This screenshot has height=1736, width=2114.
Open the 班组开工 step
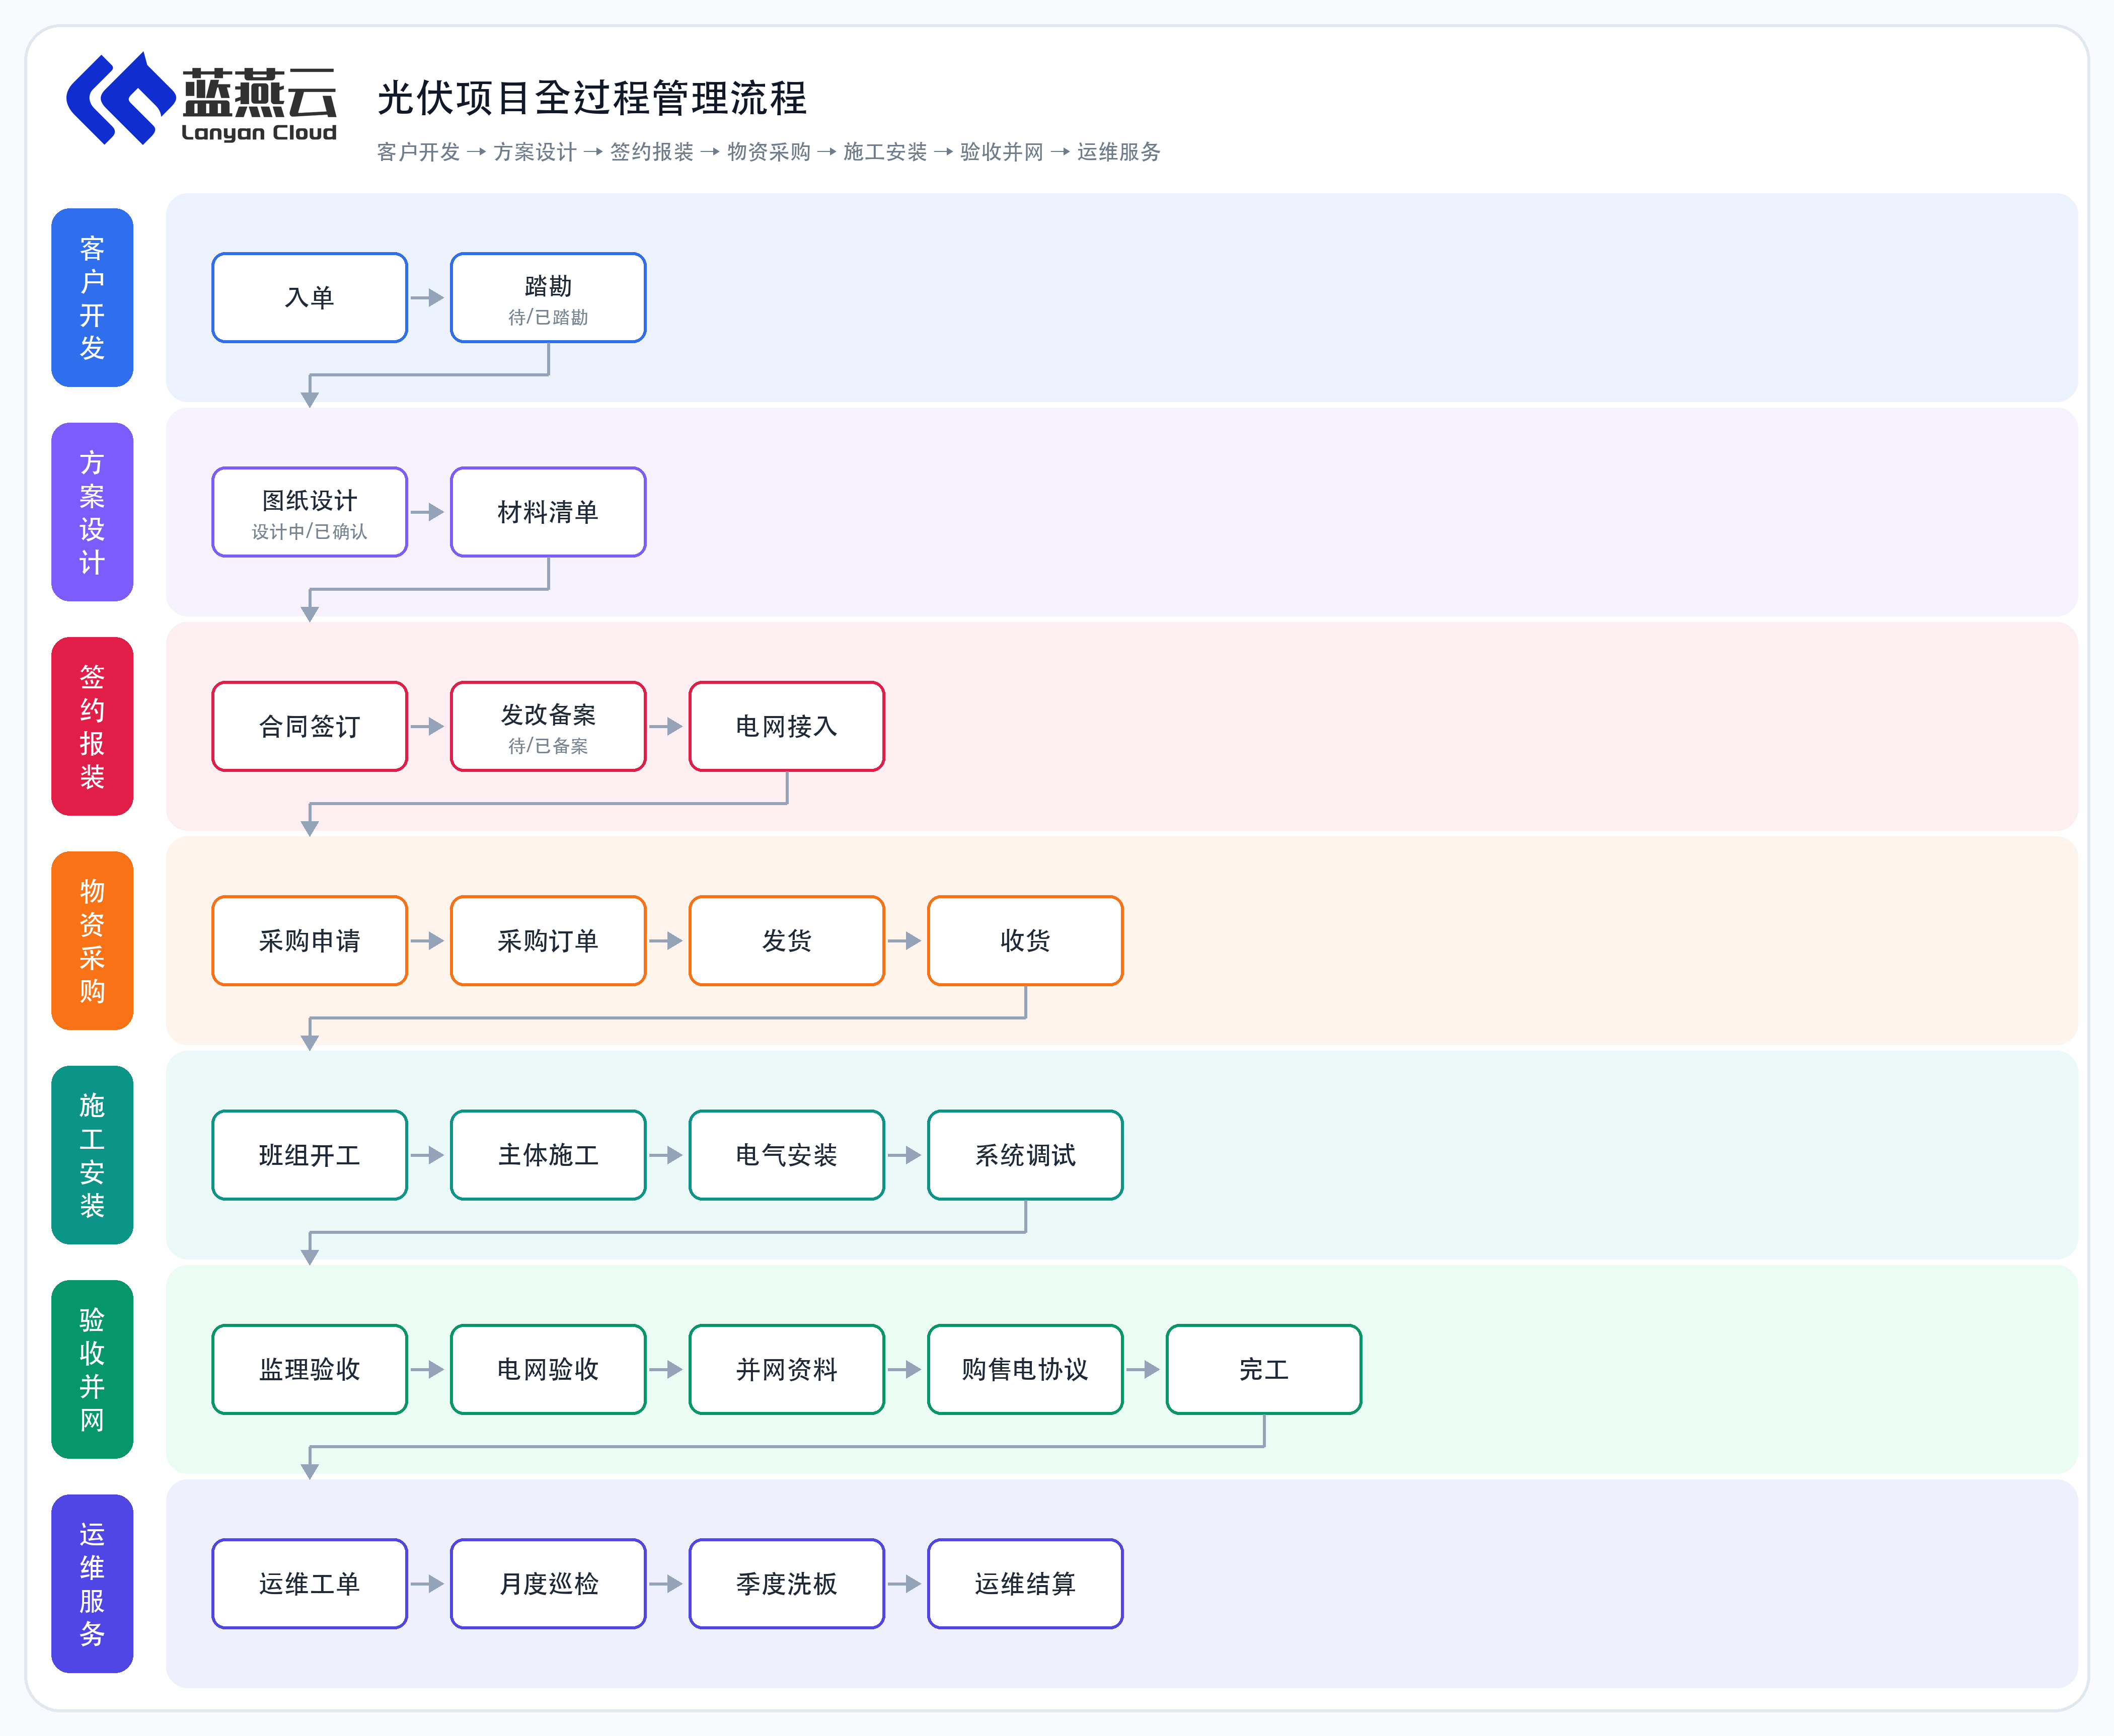point(310,1155)
